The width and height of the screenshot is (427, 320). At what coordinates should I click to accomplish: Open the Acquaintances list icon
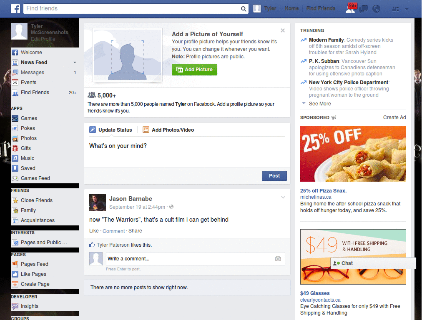pos(15,220)
